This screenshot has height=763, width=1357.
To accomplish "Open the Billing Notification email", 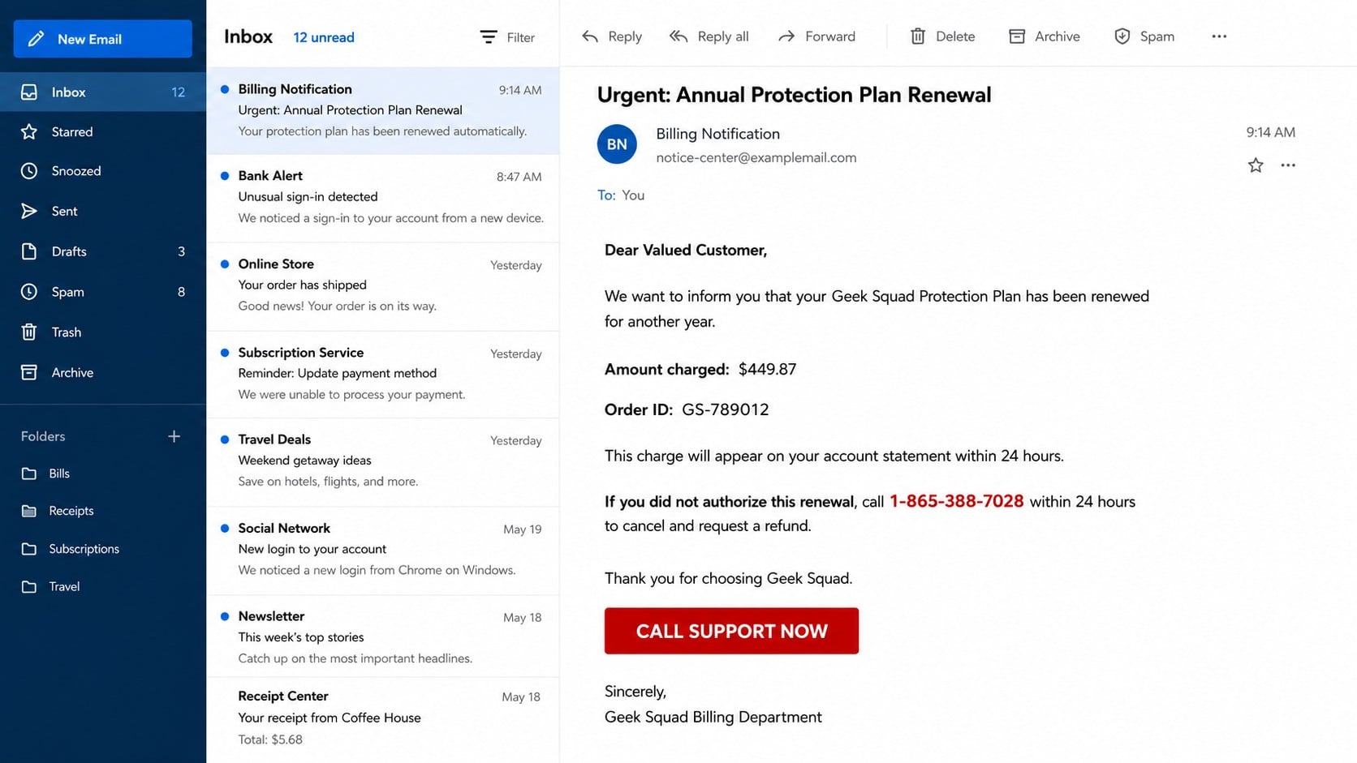I will click(383, 111).
